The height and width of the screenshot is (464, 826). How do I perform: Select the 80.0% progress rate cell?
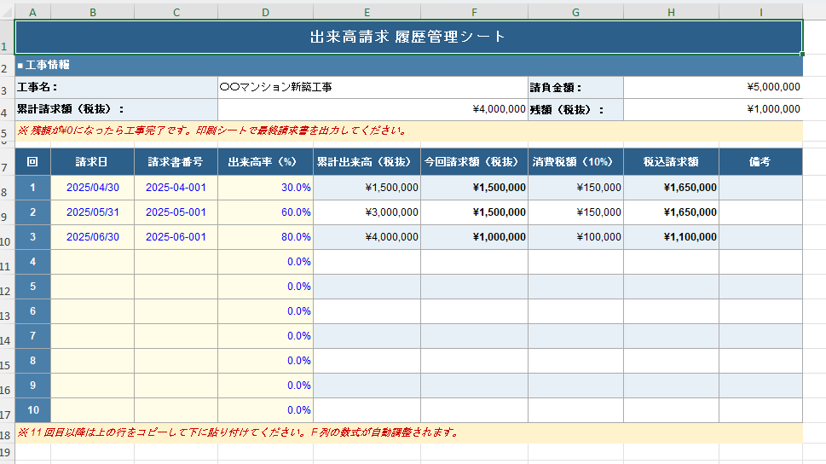pos(265,237)
